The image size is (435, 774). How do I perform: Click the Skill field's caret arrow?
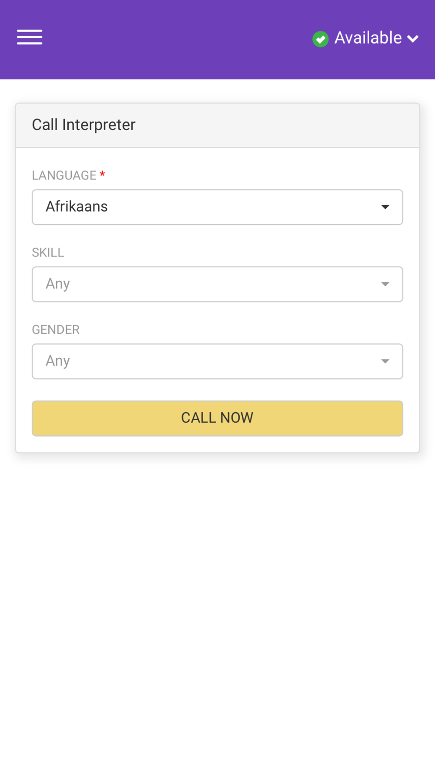385,284
